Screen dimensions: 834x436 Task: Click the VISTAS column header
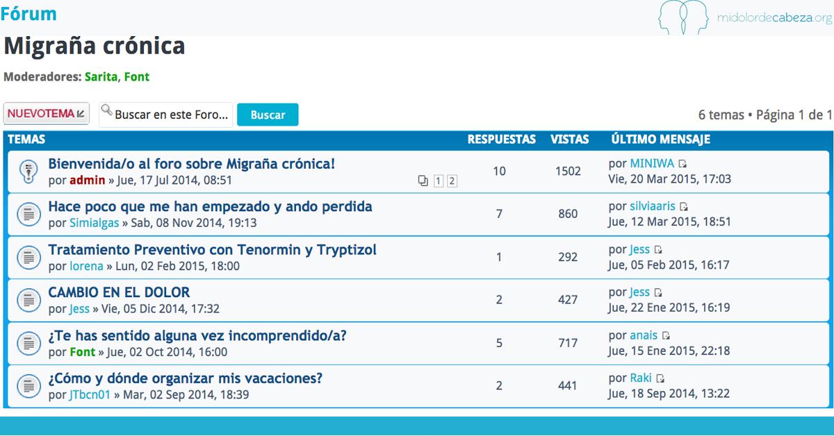569,140
